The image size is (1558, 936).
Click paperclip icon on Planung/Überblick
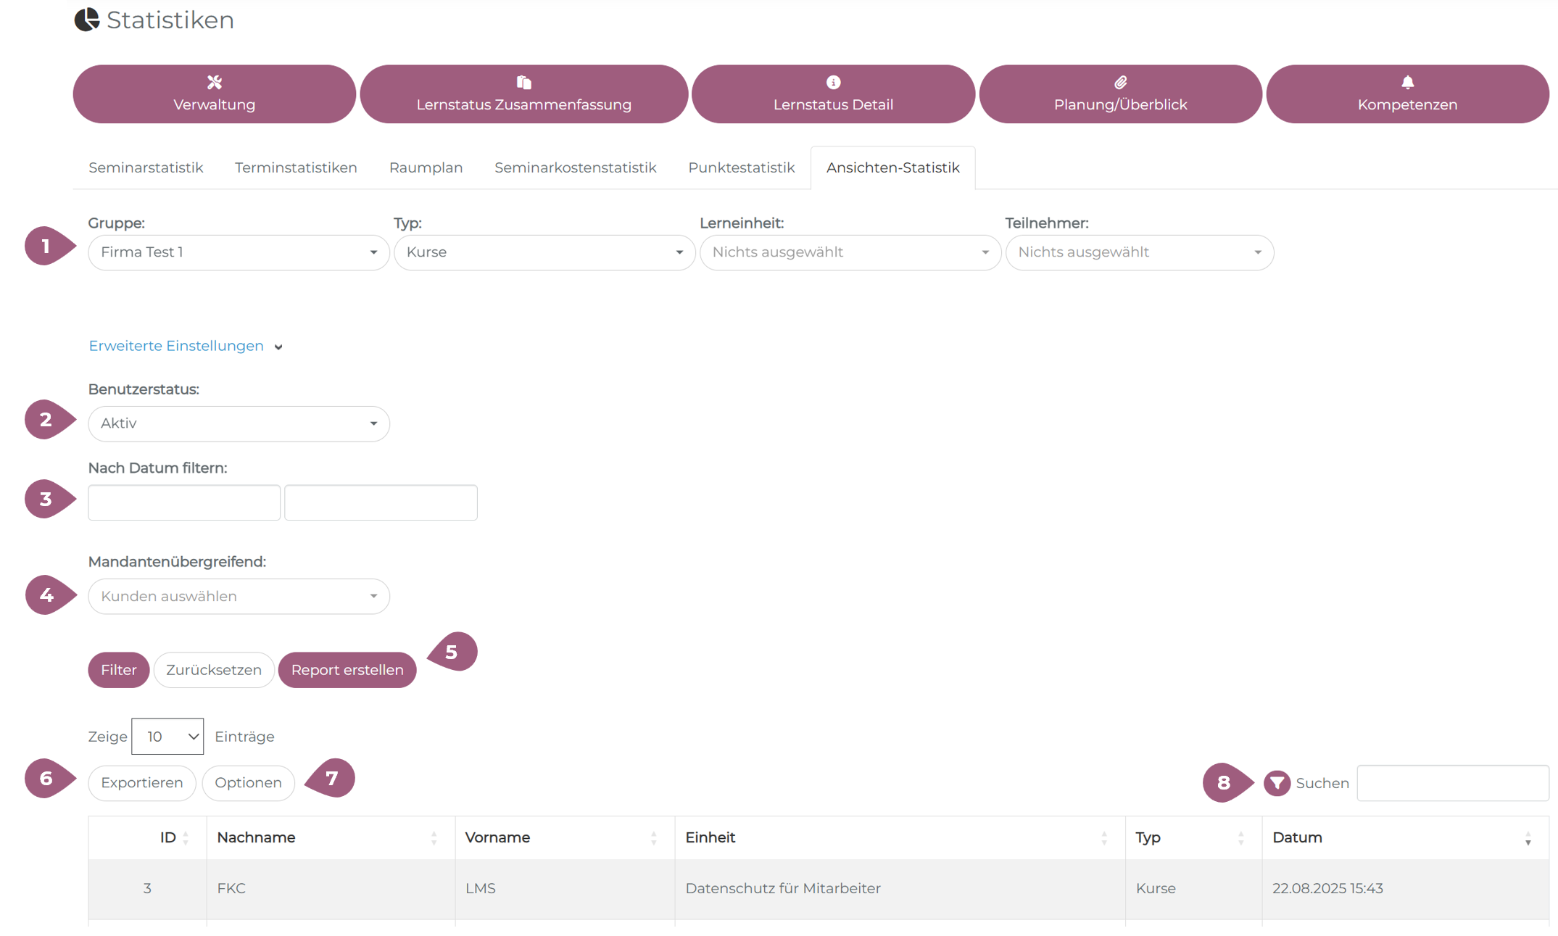click(x=1120, y=82)
